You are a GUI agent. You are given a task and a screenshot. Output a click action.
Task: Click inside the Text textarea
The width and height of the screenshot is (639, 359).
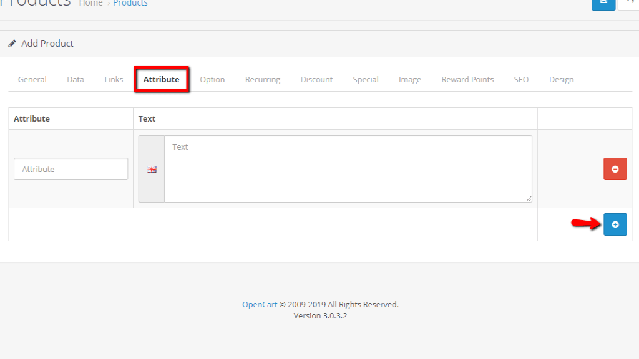tap(347, 168)
